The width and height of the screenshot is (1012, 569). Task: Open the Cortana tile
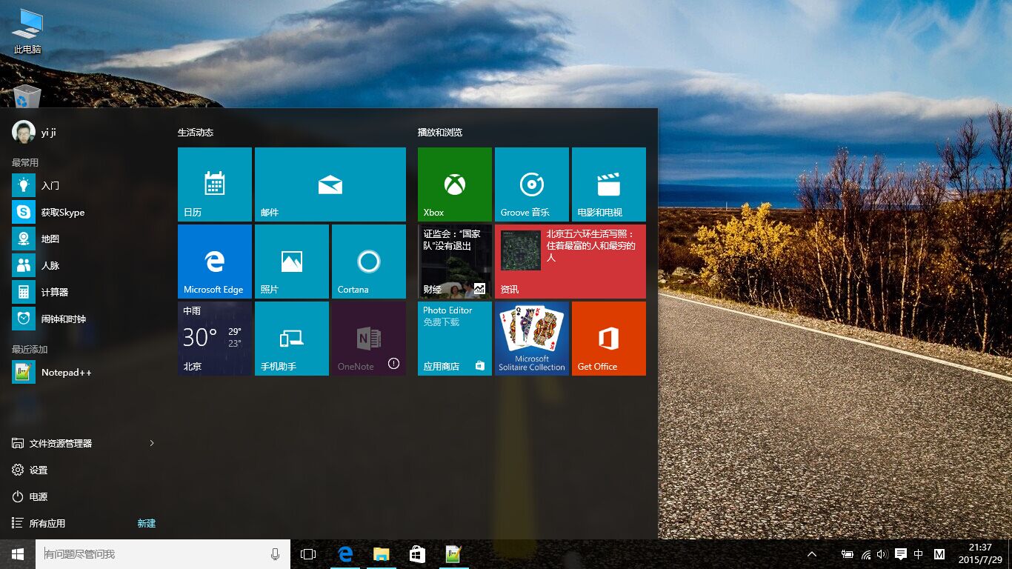point(369,262)
